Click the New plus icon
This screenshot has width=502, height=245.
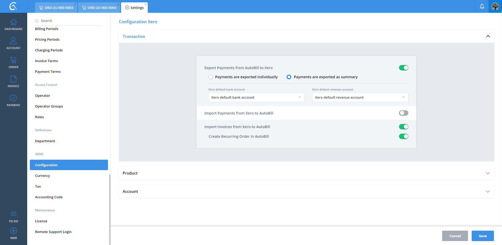pyautogui.click(x=13, y=231)
